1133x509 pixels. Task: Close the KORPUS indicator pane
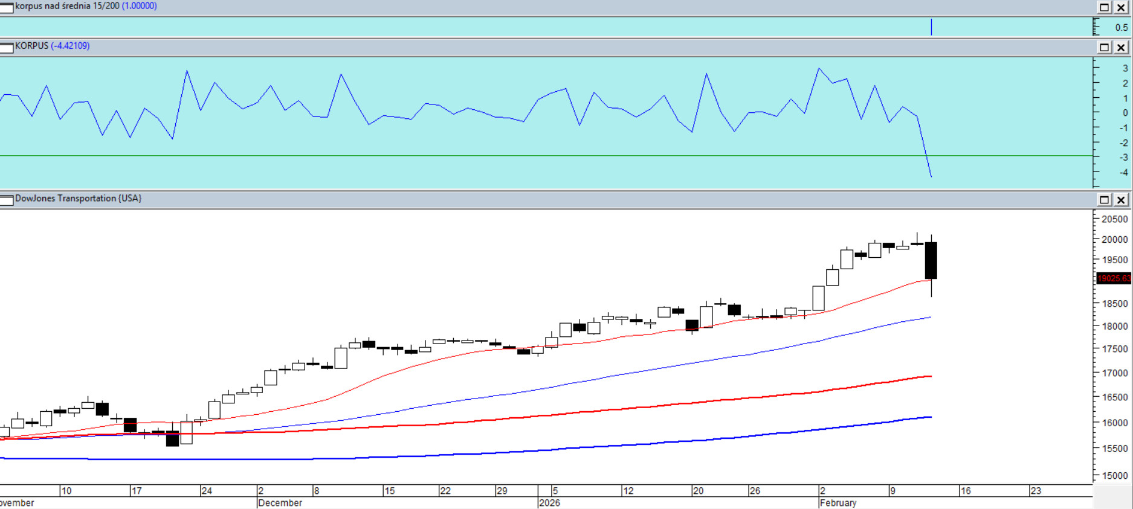coord(1121,47)
